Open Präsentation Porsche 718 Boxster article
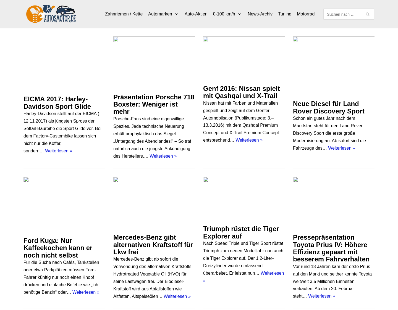Screen dimensions: 398x310 pos(154,104)
